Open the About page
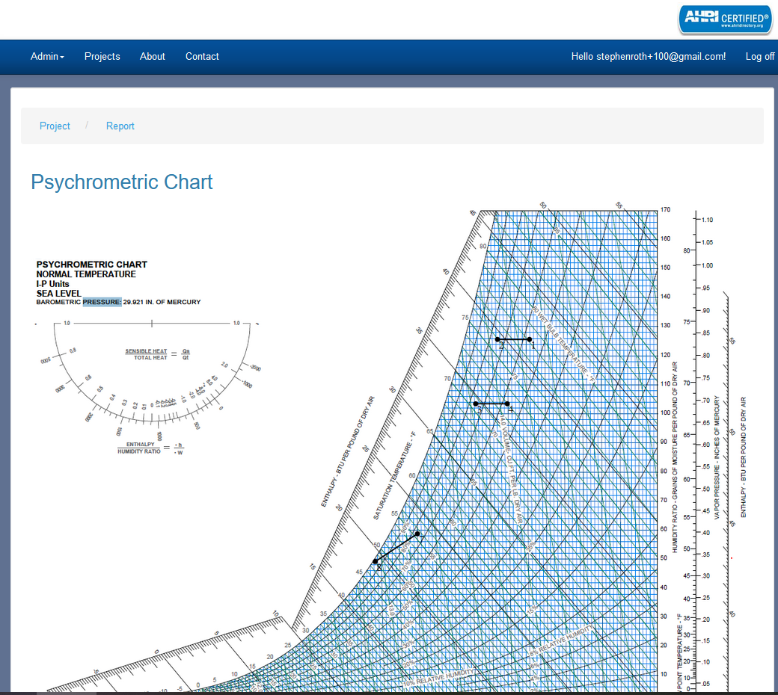The width and height of the screenshot is (778, 695). 153,57
